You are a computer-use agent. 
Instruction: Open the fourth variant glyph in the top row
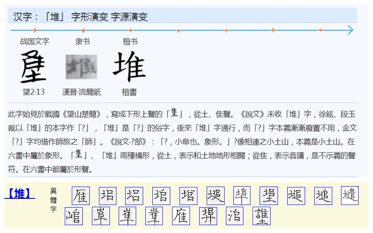tap(161, 196)
